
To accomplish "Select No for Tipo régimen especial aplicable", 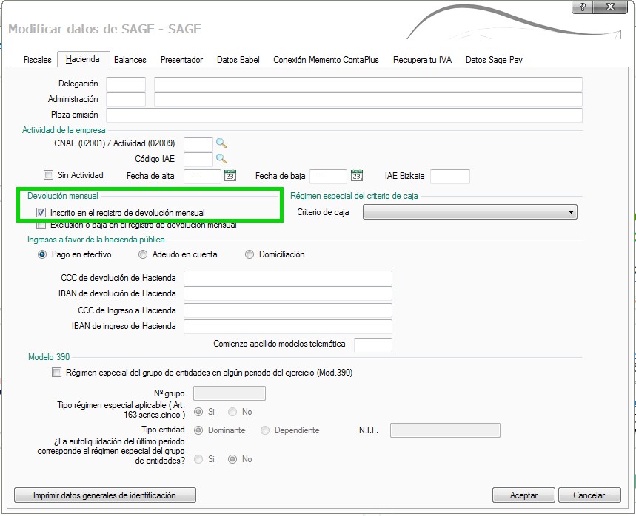I will tap(232, 412).
